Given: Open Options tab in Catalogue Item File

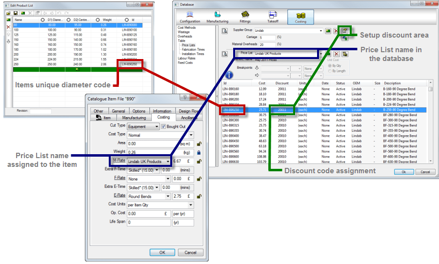Looking at the screenshot, I should pos(139,111).
